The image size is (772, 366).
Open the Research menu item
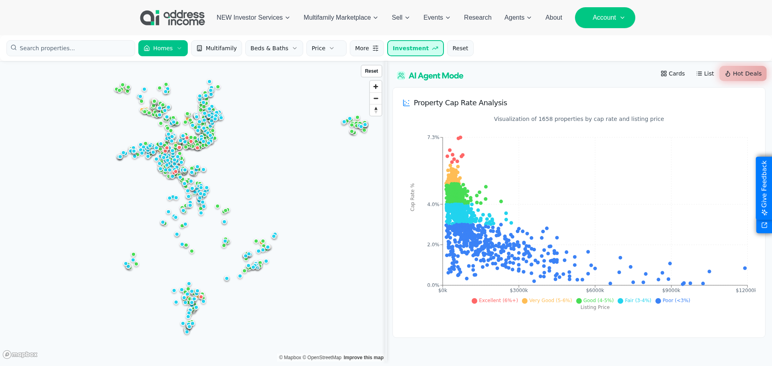tap(477, 18)
